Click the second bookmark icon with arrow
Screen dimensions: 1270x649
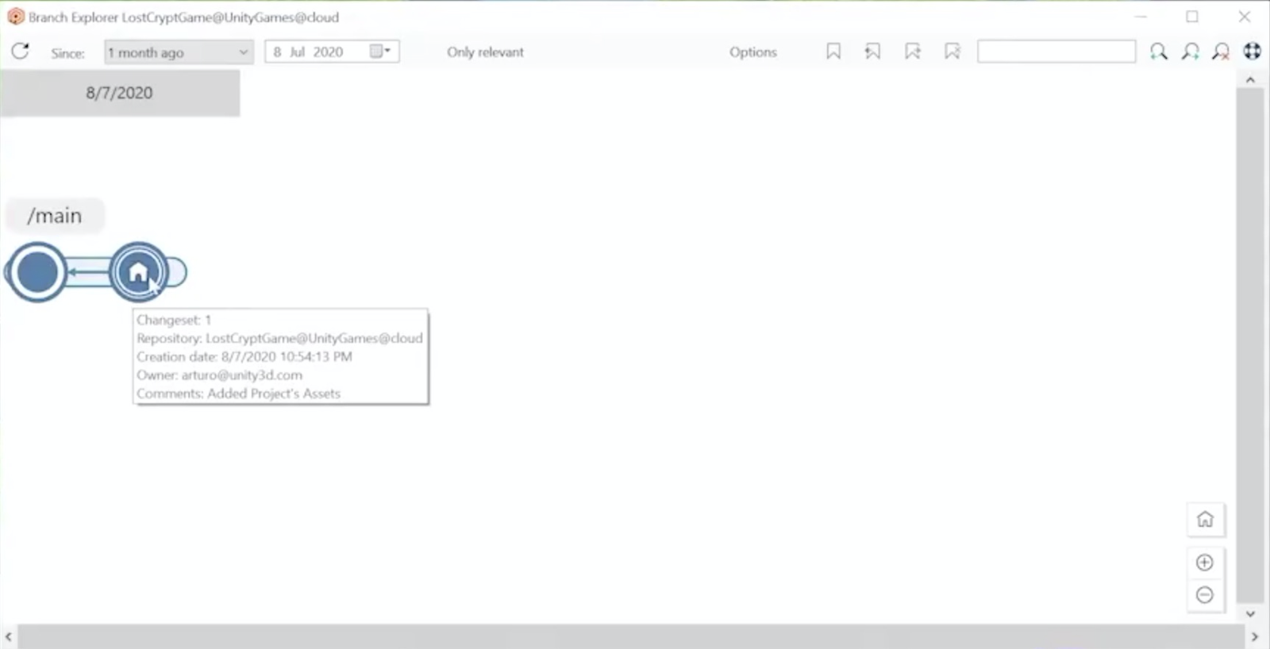[x=872, y=52]
